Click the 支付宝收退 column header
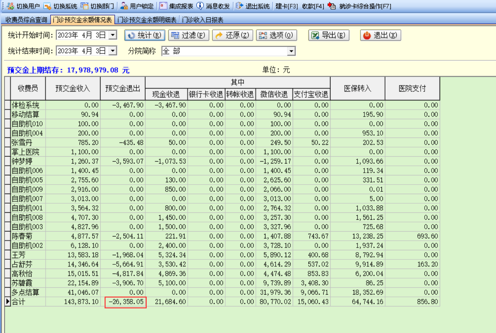Viewport: 496px width, 333px height. 311,95
